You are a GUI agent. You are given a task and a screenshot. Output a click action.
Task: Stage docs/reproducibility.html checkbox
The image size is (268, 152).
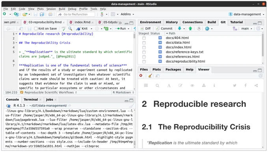(144, 61)
